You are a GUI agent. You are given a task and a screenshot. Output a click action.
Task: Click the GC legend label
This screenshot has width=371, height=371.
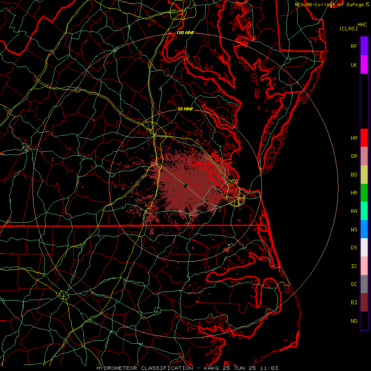(x=354, y=284)
